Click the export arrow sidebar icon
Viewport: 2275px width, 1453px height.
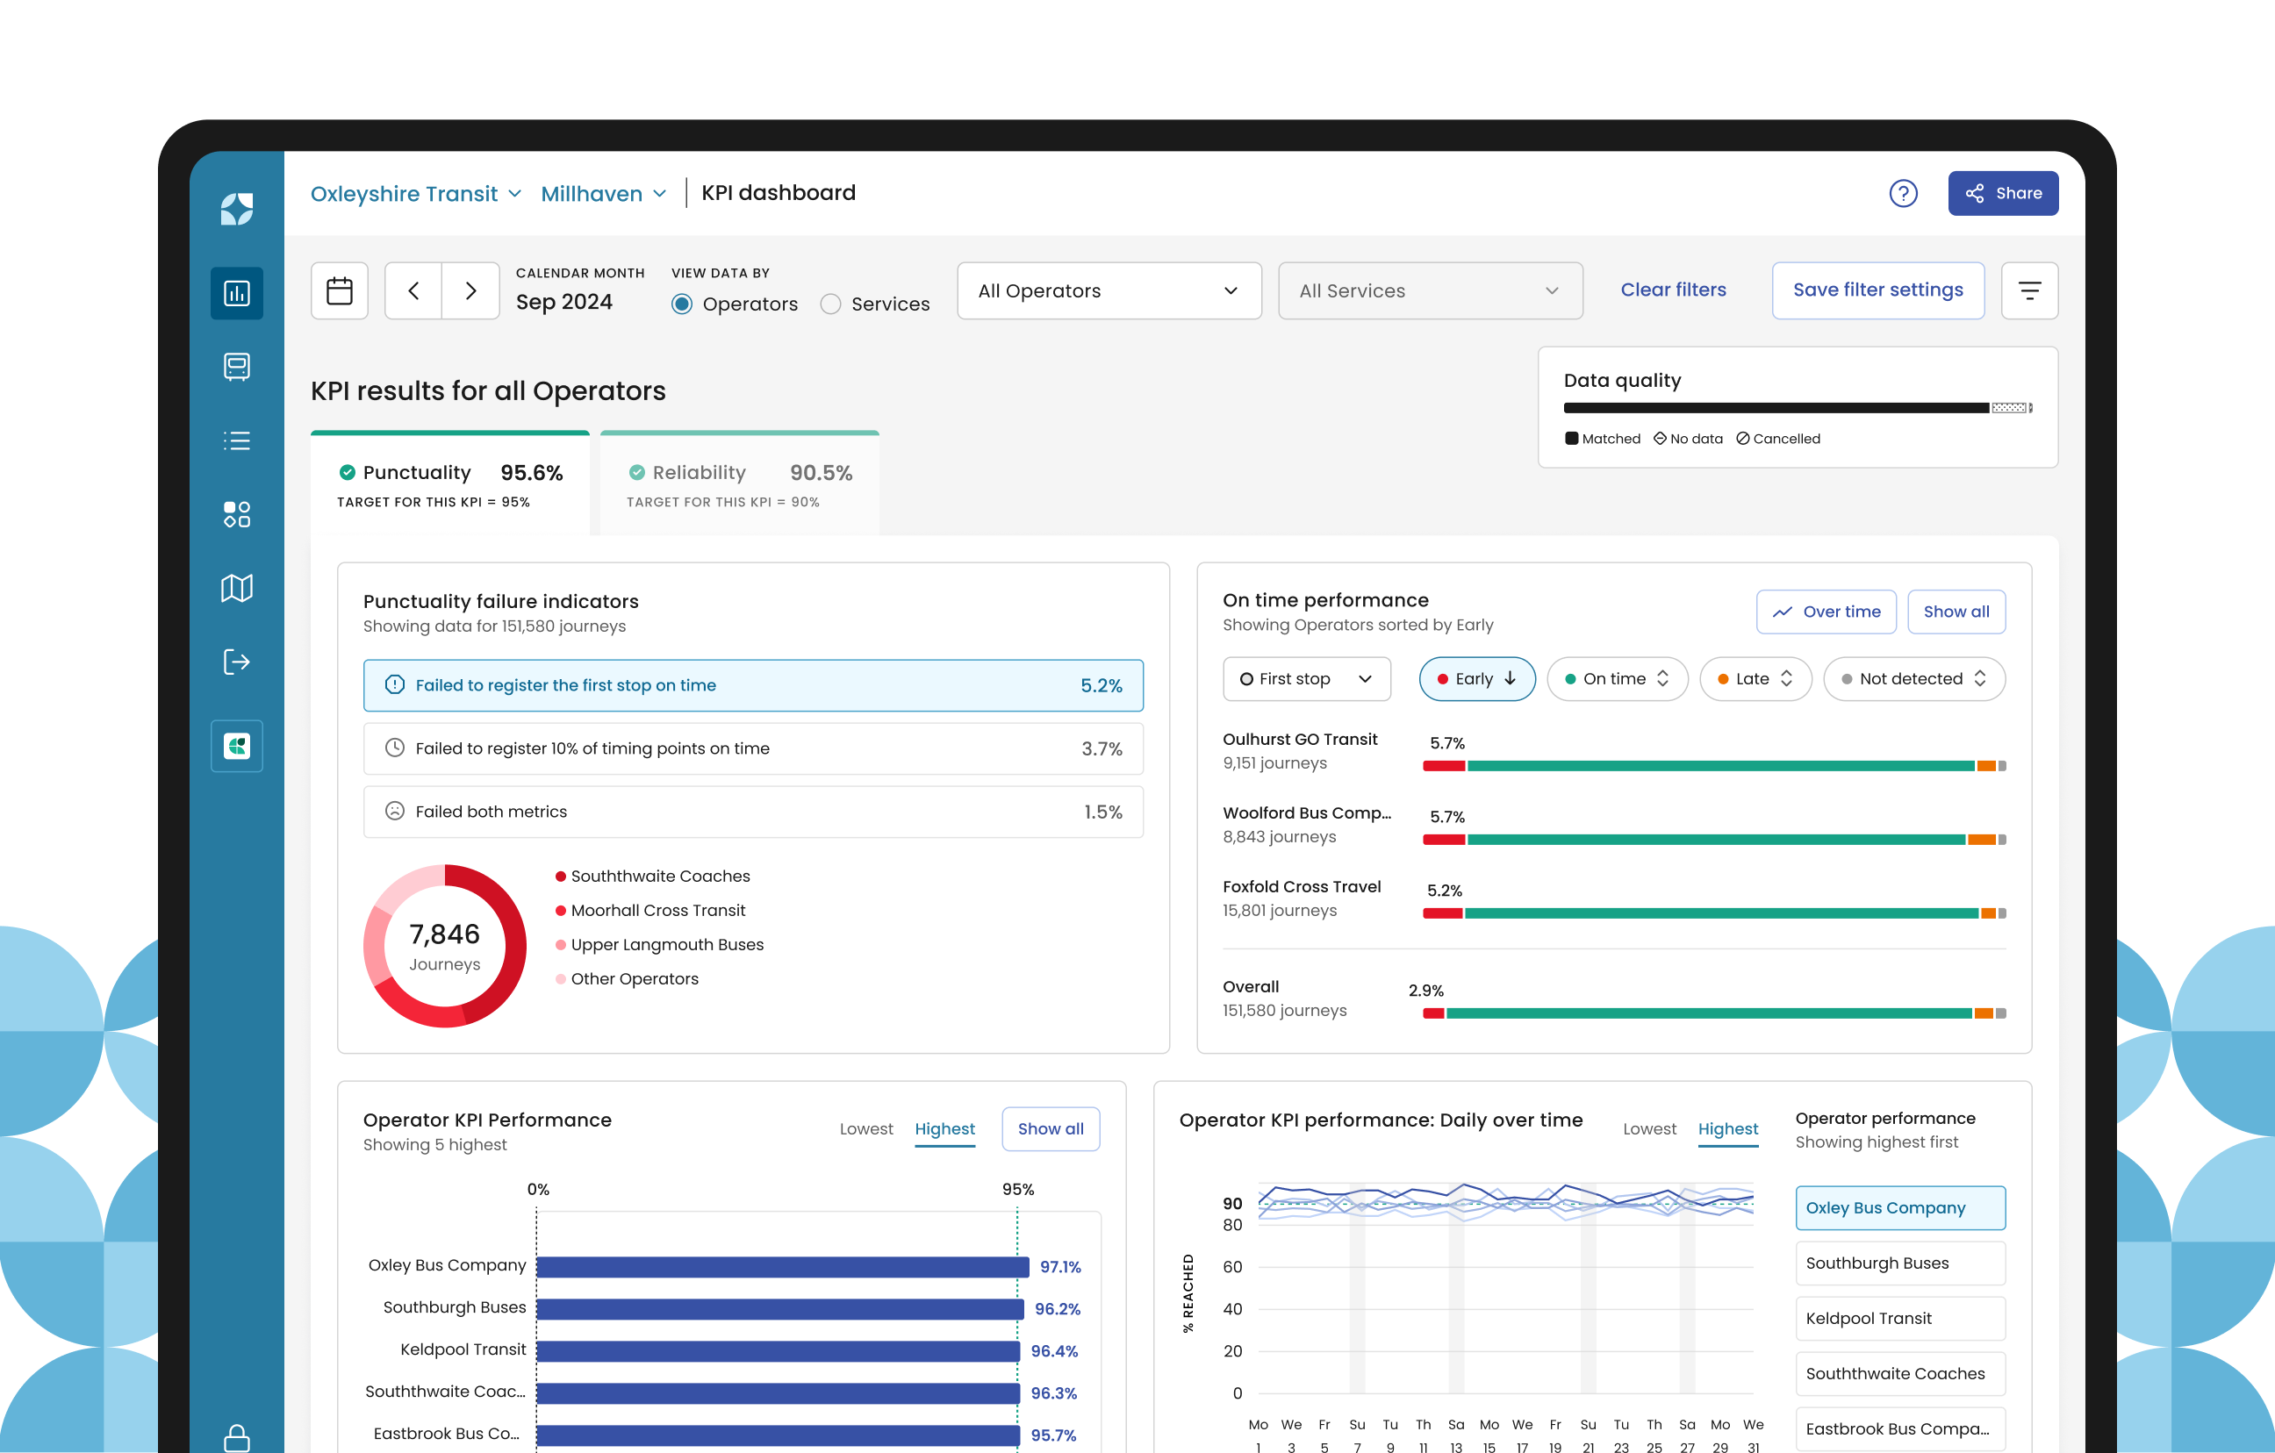click(236, 662)
